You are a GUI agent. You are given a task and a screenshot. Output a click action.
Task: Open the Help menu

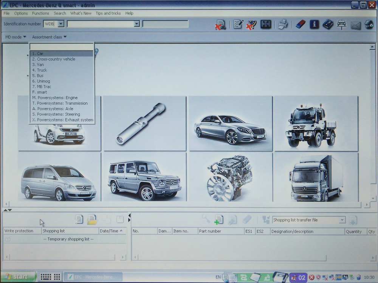point(129,13)
